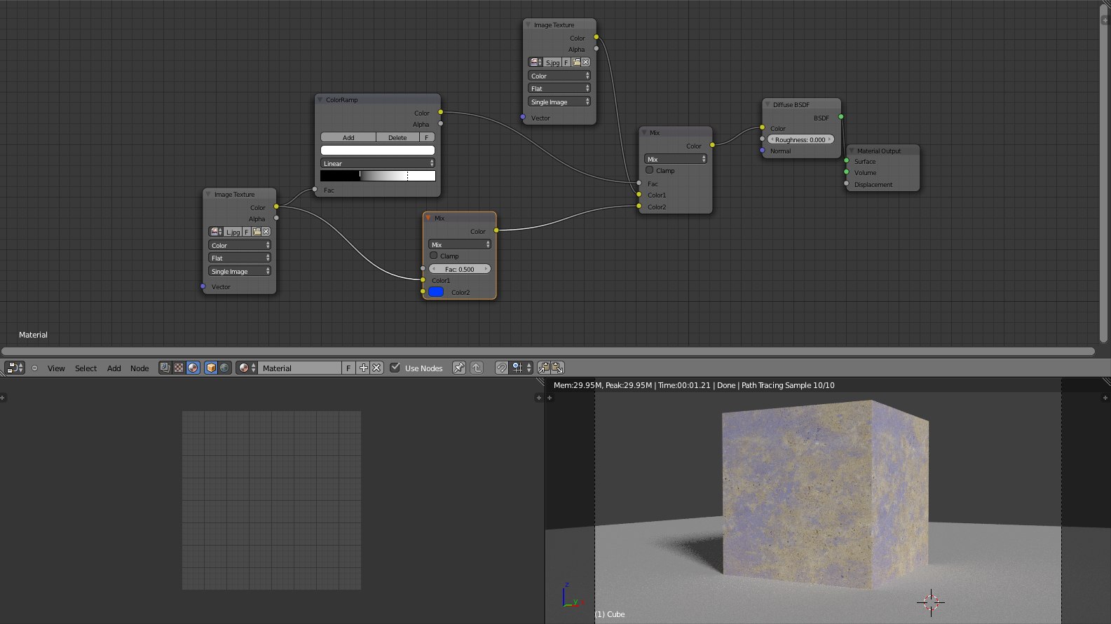This screenshot has width=1111, height=624.
Task: Open the editor type selector in node header
Action: pyautogui.click(x=15, y=368)
